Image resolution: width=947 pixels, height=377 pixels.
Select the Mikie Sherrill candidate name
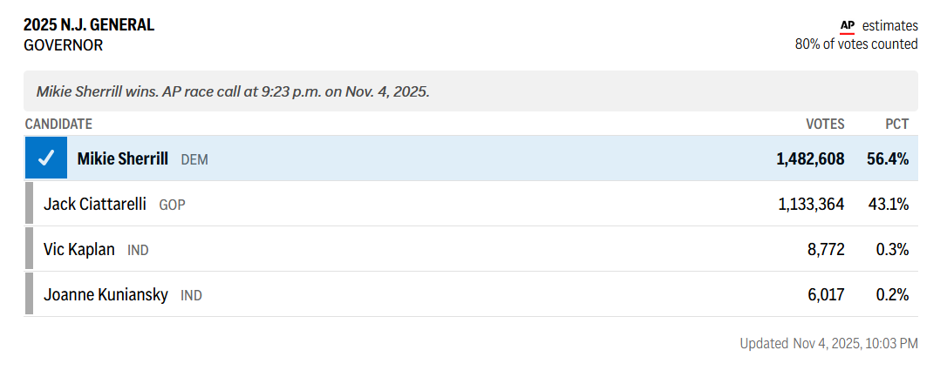point(123,158)
